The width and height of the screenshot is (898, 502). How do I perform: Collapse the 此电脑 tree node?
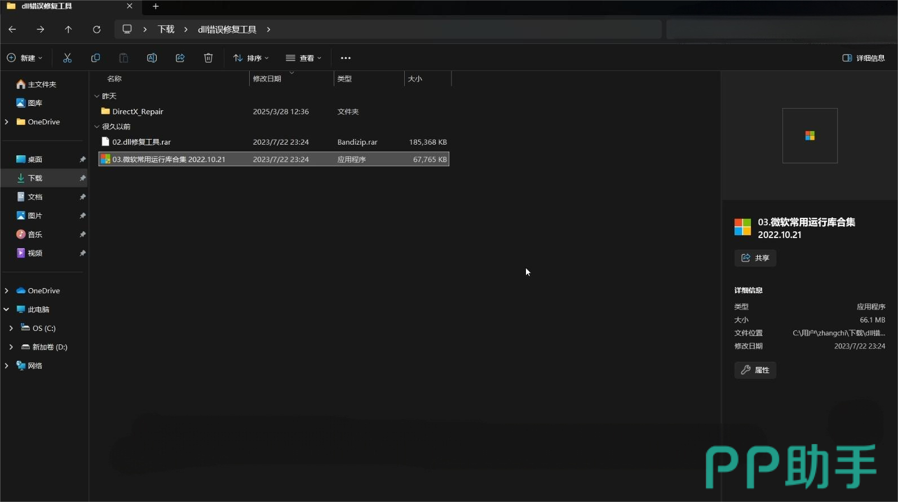7,310
